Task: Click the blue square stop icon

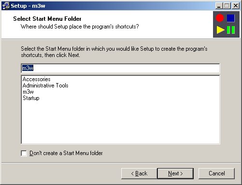Action: pos(231,18)
